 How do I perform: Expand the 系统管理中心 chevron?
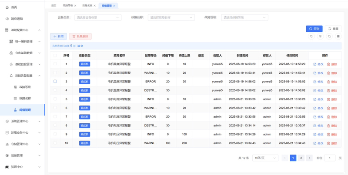point(39,121)
